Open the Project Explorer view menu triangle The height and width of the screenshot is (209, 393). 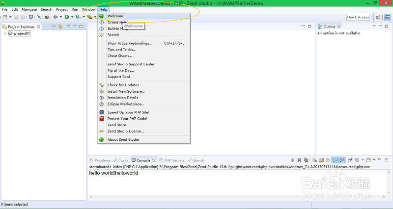coord(68,26)
